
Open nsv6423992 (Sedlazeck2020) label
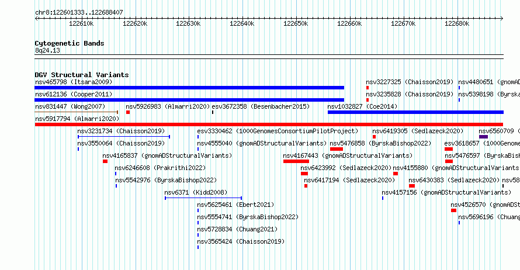[346, 168]
